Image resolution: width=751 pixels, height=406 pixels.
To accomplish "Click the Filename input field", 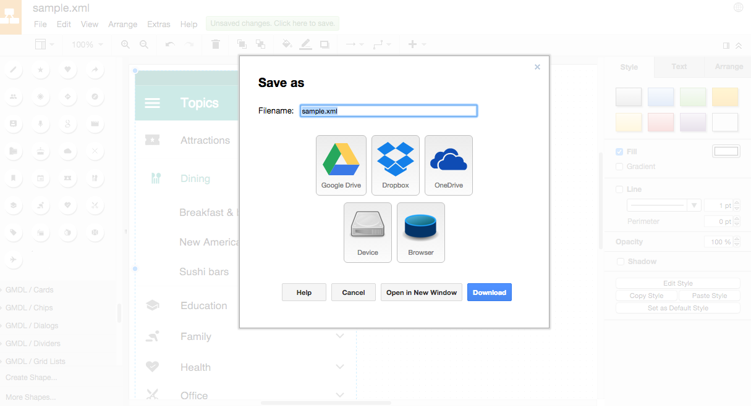I will pos(389,111).
